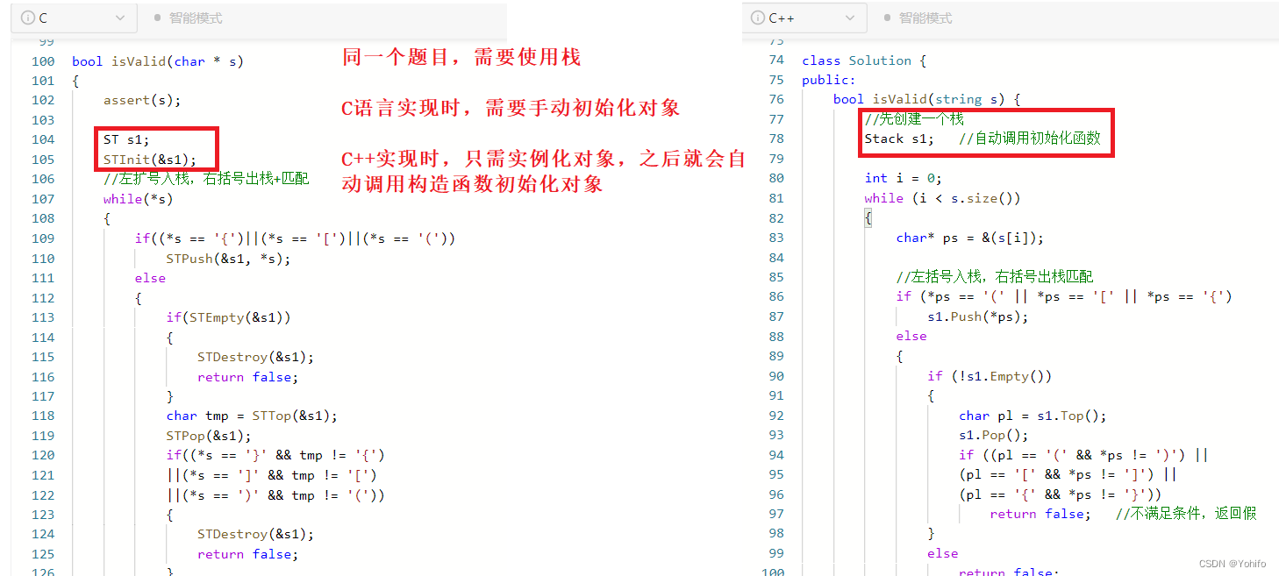Click the info icon beside the C++ language selector
This screenshot has width=1279, height=576.
[758, 18]
